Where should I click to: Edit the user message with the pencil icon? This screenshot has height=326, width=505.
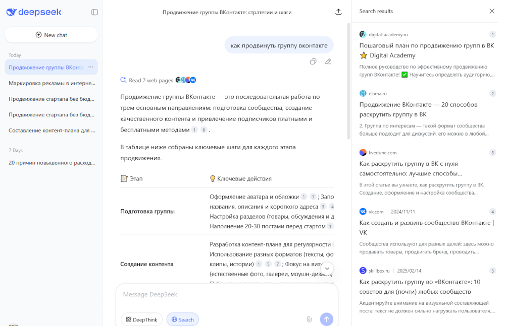tap(328, 61)
